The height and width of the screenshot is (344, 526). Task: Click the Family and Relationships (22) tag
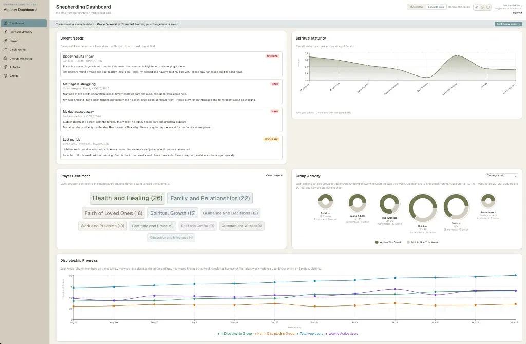coord(210,198)
